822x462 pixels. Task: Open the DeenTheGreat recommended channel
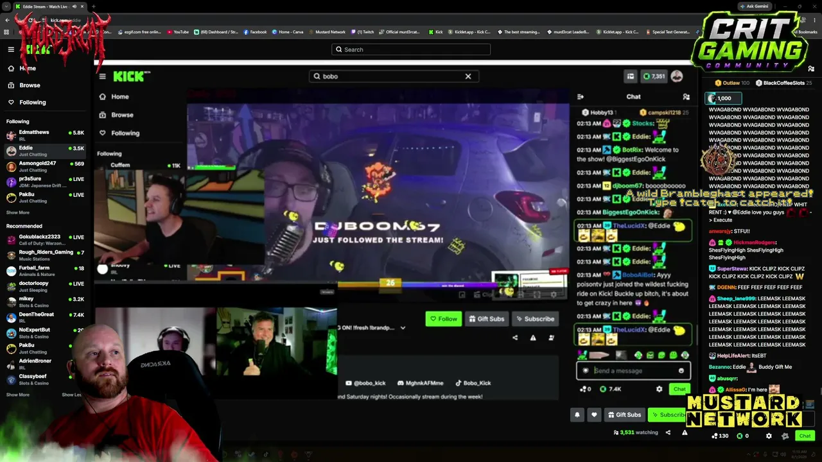45,317
